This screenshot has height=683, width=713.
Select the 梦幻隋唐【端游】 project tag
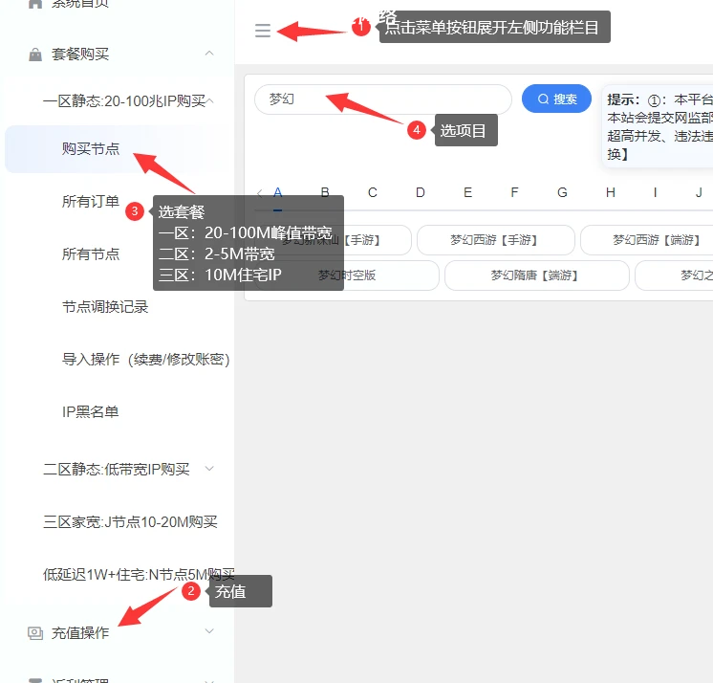(535, 275)
